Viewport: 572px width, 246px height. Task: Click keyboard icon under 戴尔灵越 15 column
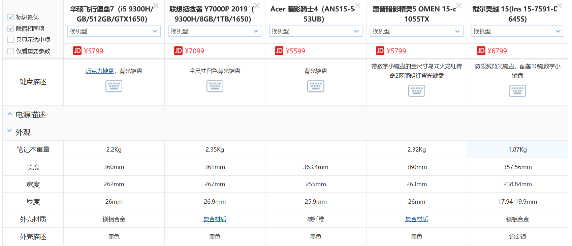[517, 91]
